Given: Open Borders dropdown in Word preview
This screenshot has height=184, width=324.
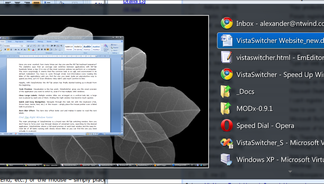Looking at the screenshot, I should pyautogui.click(x=61, y=49).
